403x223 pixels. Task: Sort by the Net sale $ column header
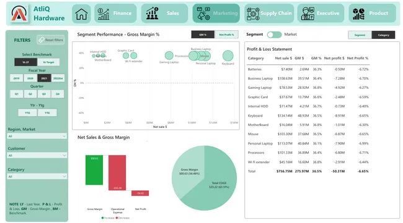click(283, 58)
